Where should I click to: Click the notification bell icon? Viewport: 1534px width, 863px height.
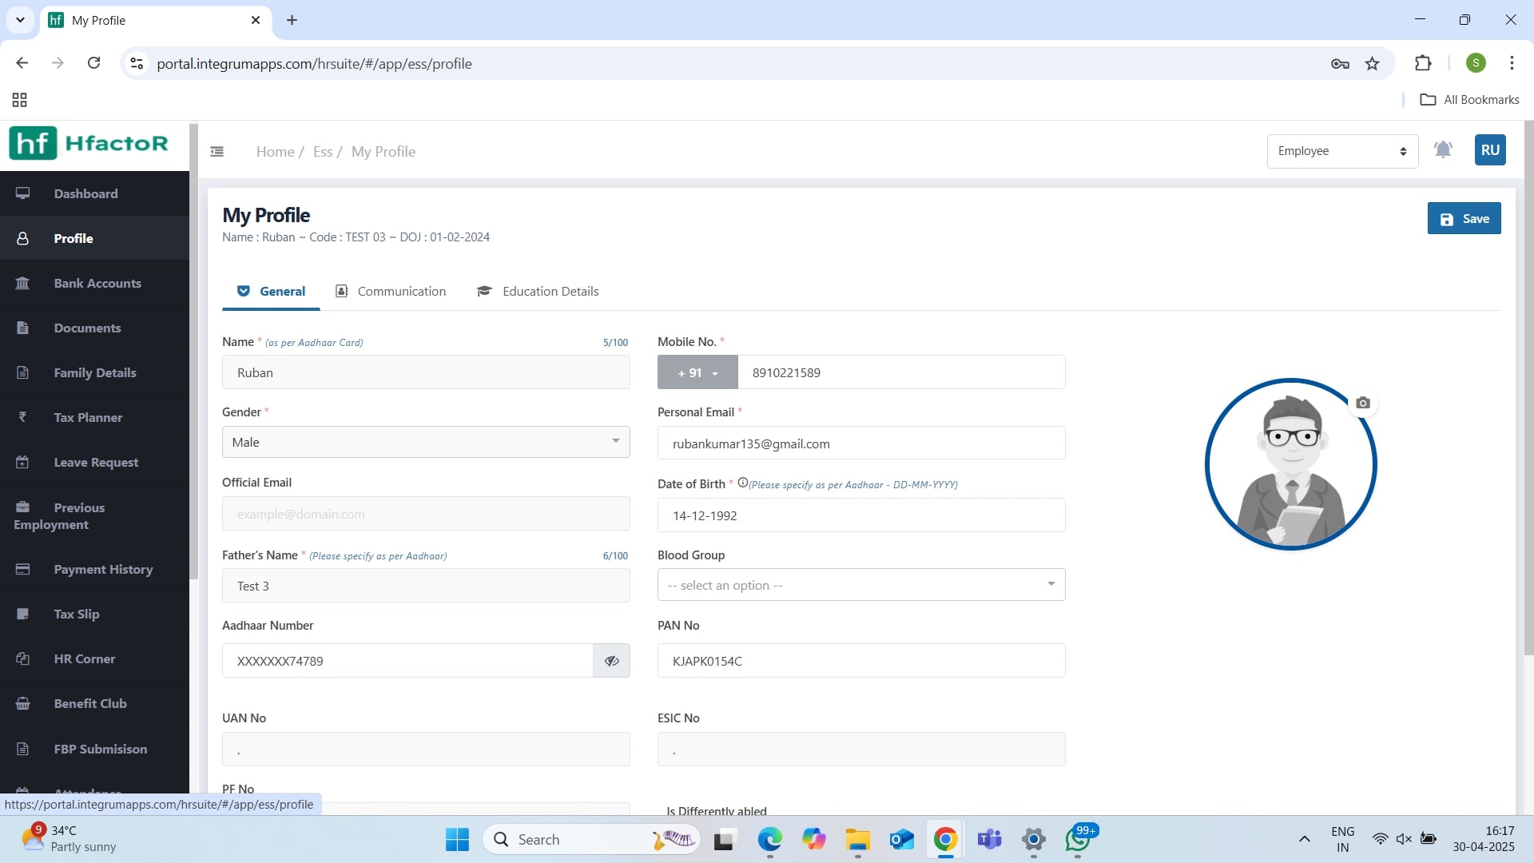tap(1443, 150)
